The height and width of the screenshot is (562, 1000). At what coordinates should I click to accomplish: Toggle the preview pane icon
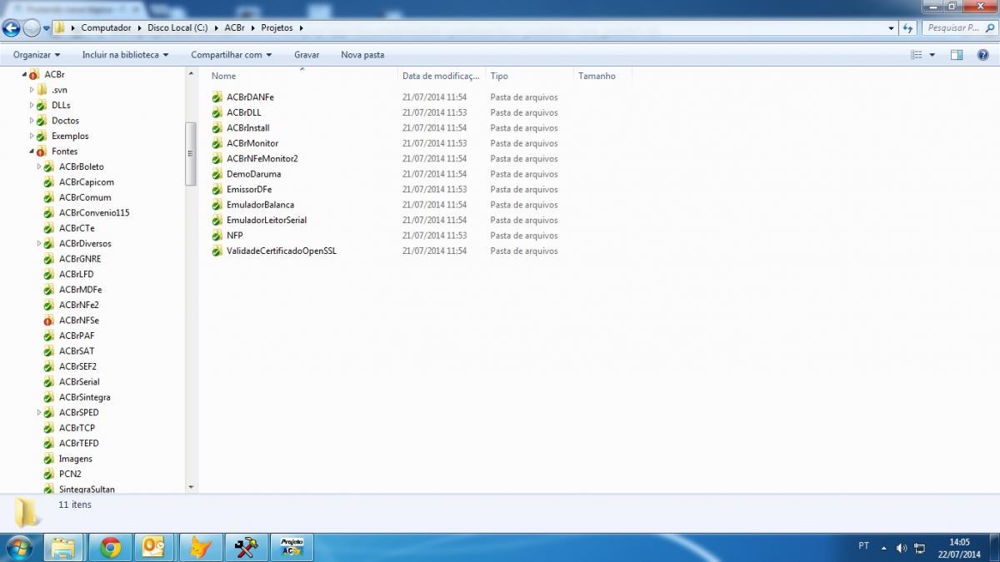[x=957, y=55]
